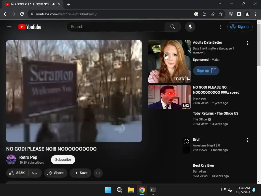Open Google icon in address bar
The image size is (261, 196).
[x=196, y=14]
